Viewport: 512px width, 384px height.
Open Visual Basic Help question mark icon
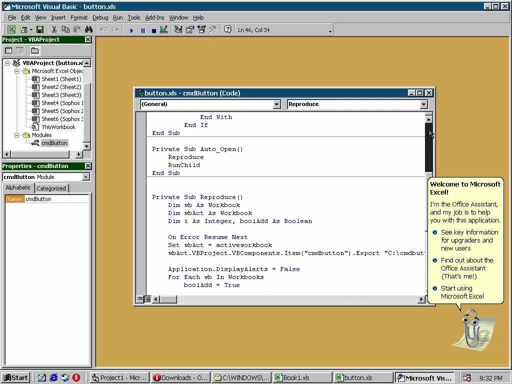228,29
